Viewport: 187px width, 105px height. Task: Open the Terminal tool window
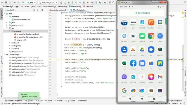[x=82, y=101]
